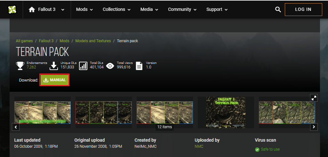
Task: Click the Total views eye icon
Action: tap(110, 66)
